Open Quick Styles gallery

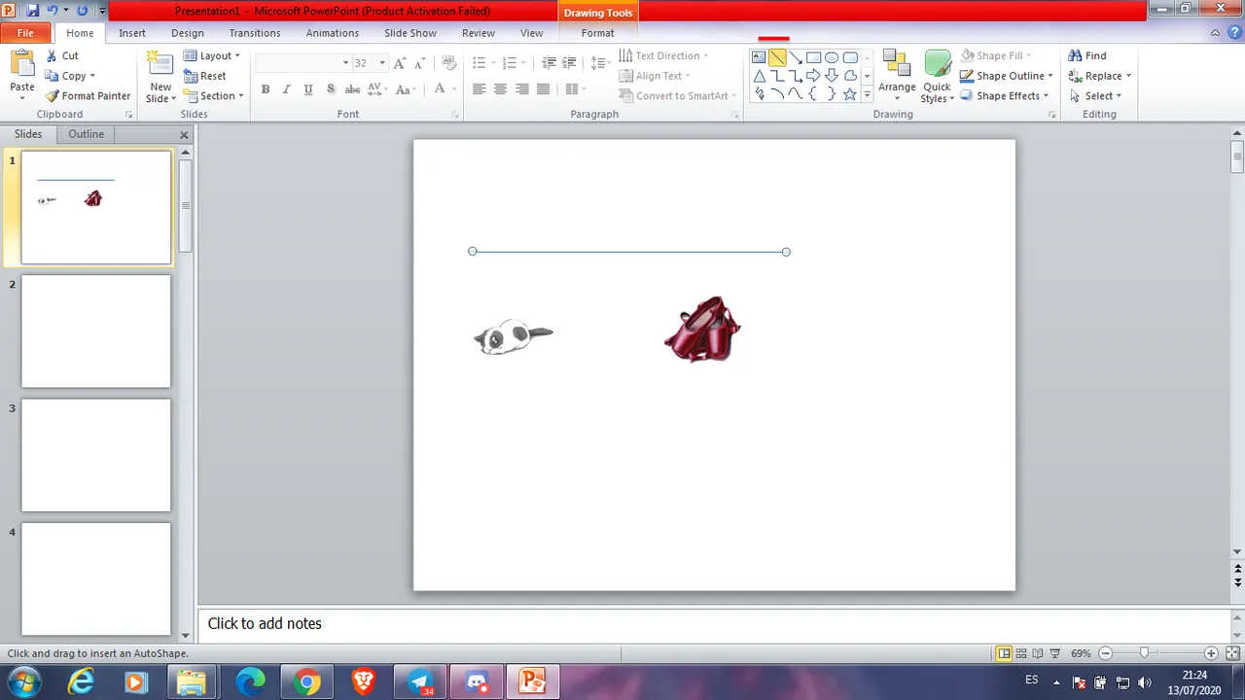(938, 76)
